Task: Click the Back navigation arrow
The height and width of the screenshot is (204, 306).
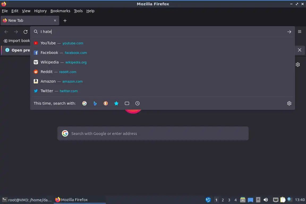Action: tap(6, 32)
